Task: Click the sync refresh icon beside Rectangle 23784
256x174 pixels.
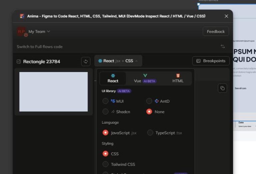Action: click(86, 61)
